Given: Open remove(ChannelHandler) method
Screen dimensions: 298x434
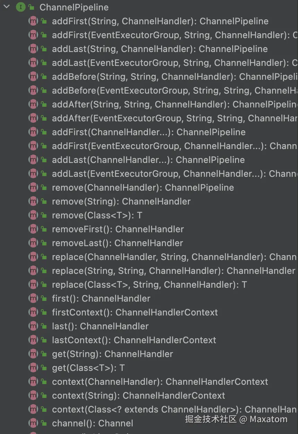Looking at the screenshot, I should click(x=143, y=188).
